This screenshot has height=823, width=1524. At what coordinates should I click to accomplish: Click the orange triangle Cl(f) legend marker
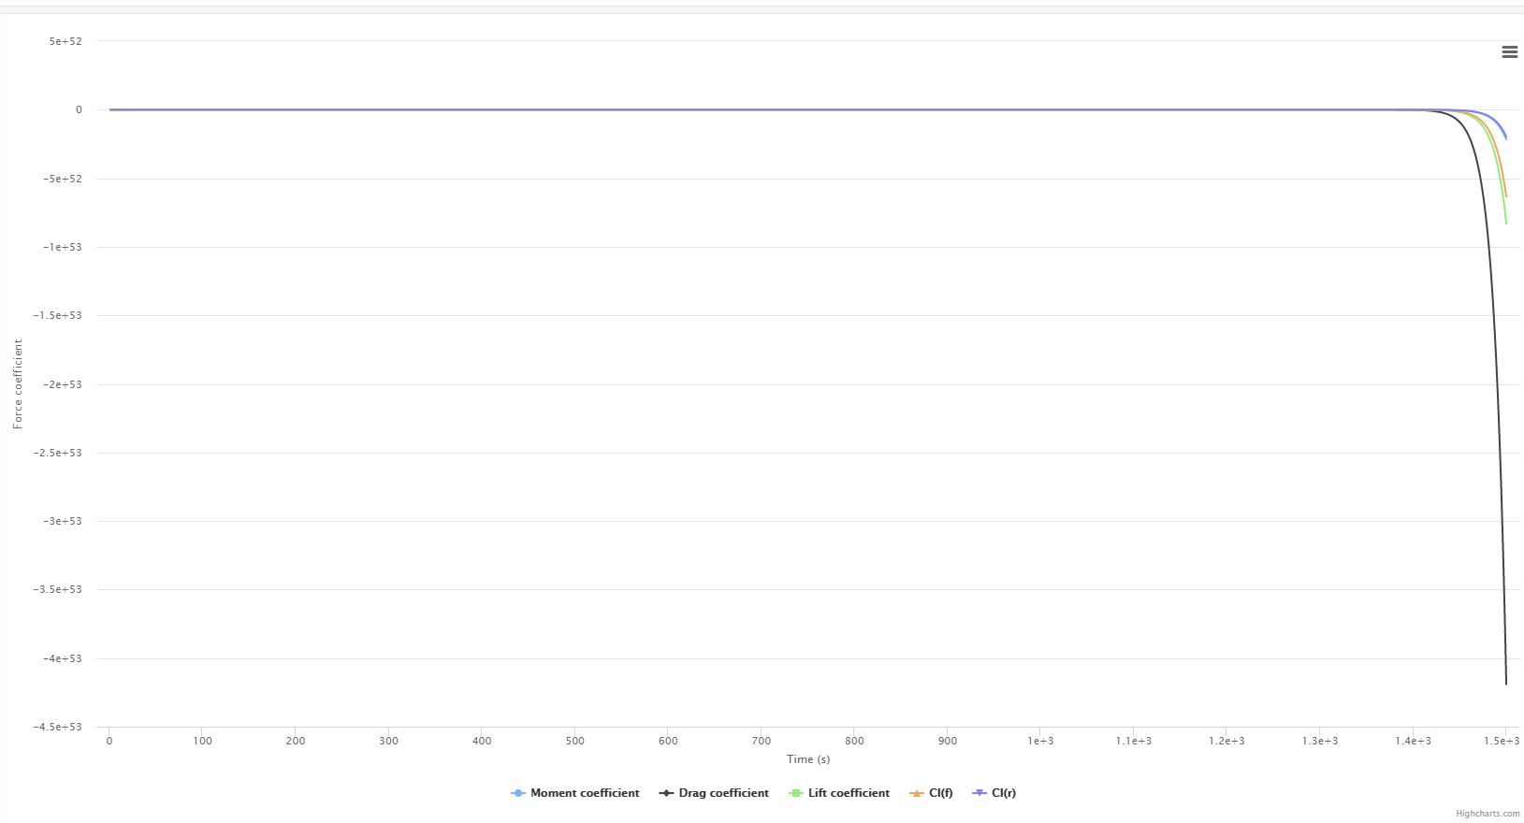pos(916,793)
